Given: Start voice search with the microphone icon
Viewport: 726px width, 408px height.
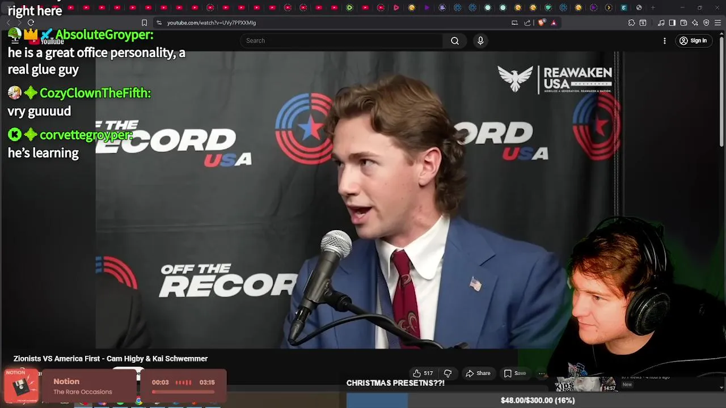Looking at the screenshot, I should tap(480, 41).
